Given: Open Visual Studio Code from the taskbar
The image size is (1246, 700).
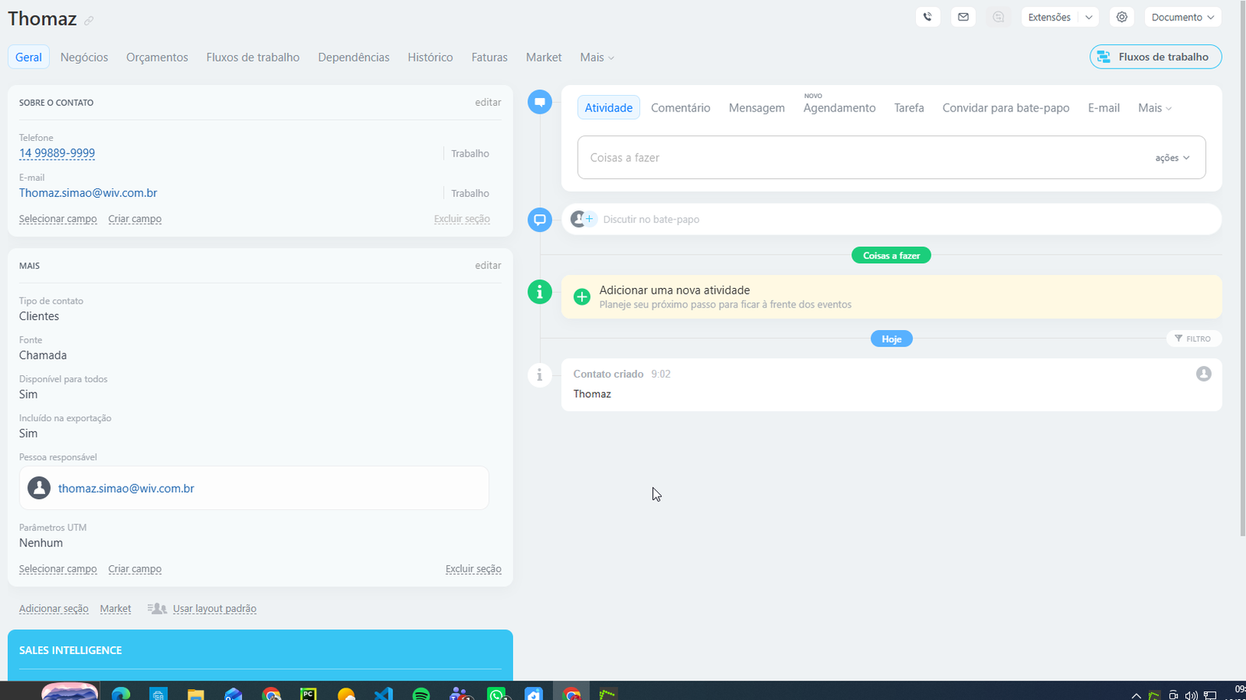Looking at the screenshot, I should click(383, 693).
